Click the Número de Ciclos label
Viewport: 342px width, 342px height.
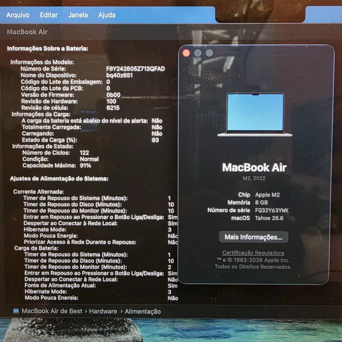pyautogui.click(x=46, y=153)
